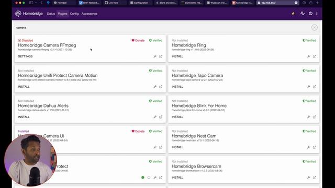The image size is (335, 188).
Task: Open external link icon on Protect plugin card
Action: coord(161,178)
